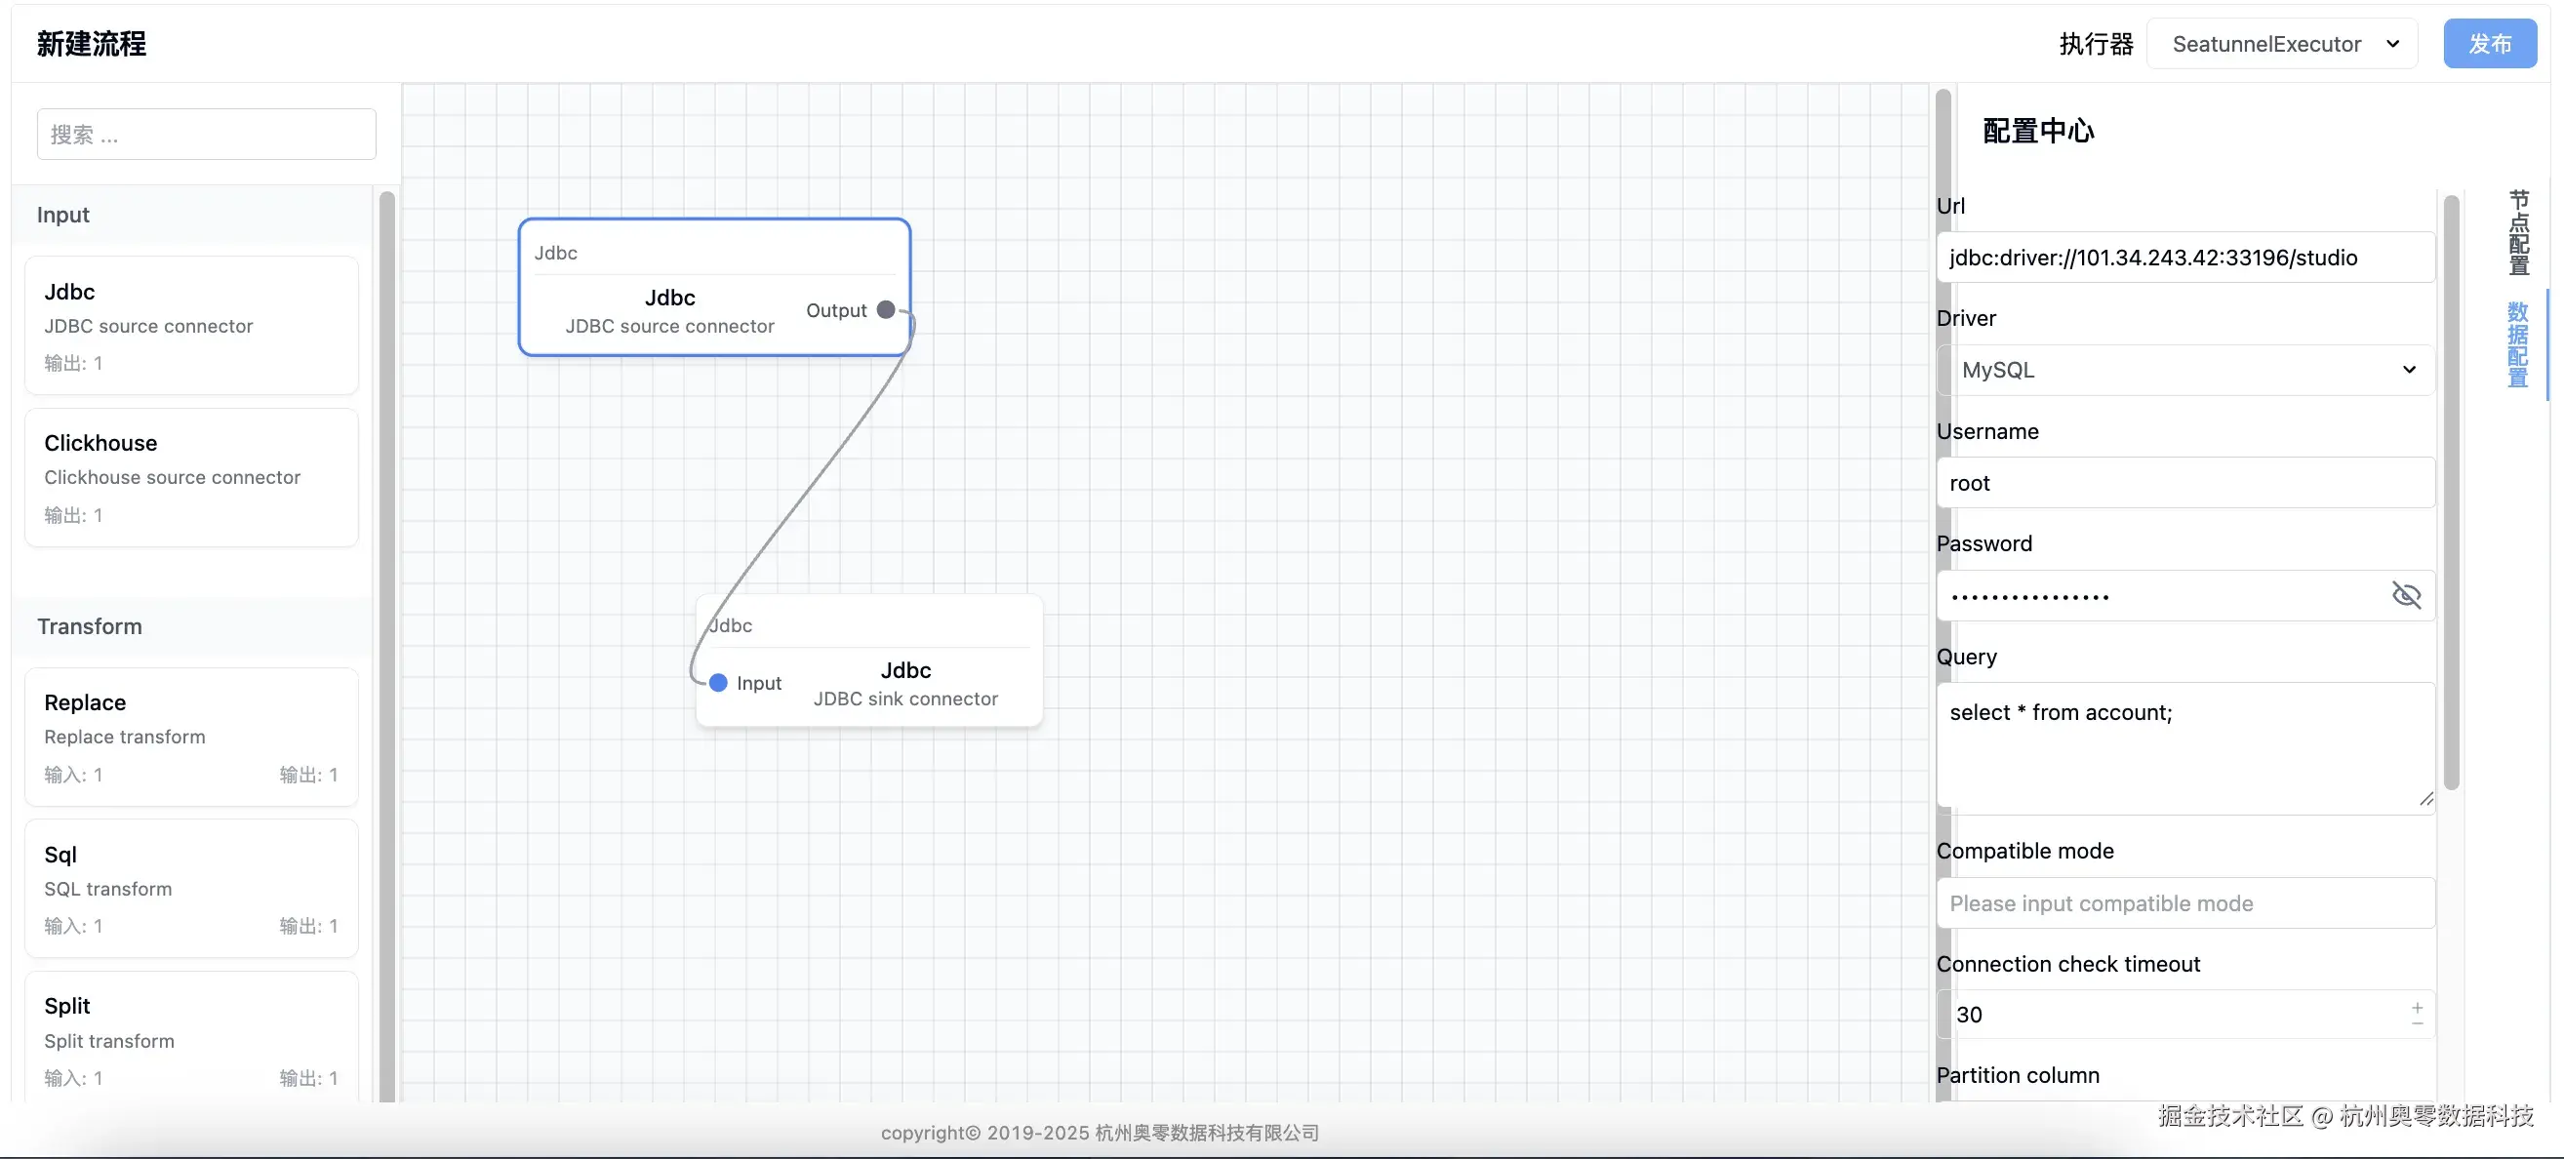Click the Url input field

tap(2185, 258)
